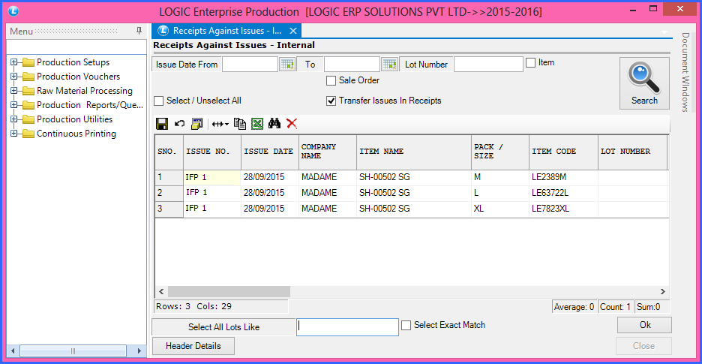Click the LOT NUMBER column header
The image size is (702, 364).
coord(632,152)
